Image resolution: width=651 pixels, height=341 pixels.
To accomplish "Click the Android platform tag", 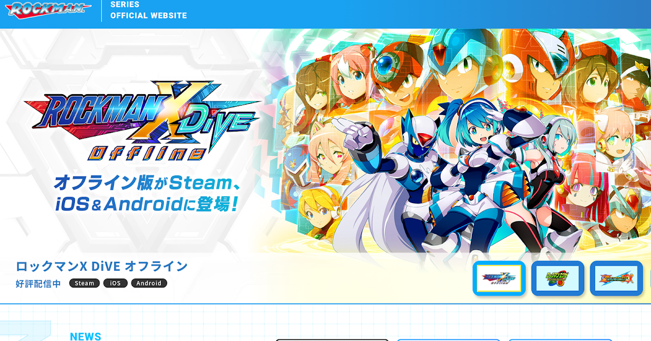I will point(149,283).
